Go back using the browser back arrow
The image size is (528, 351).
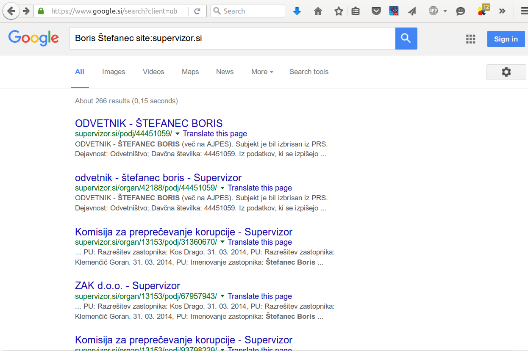(11, 11)
